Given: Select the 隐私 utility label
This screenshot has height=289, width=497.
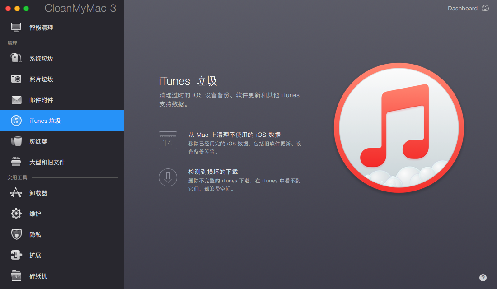Looking at the screenshot, I should pyautogui.click(x=35, y=234).
